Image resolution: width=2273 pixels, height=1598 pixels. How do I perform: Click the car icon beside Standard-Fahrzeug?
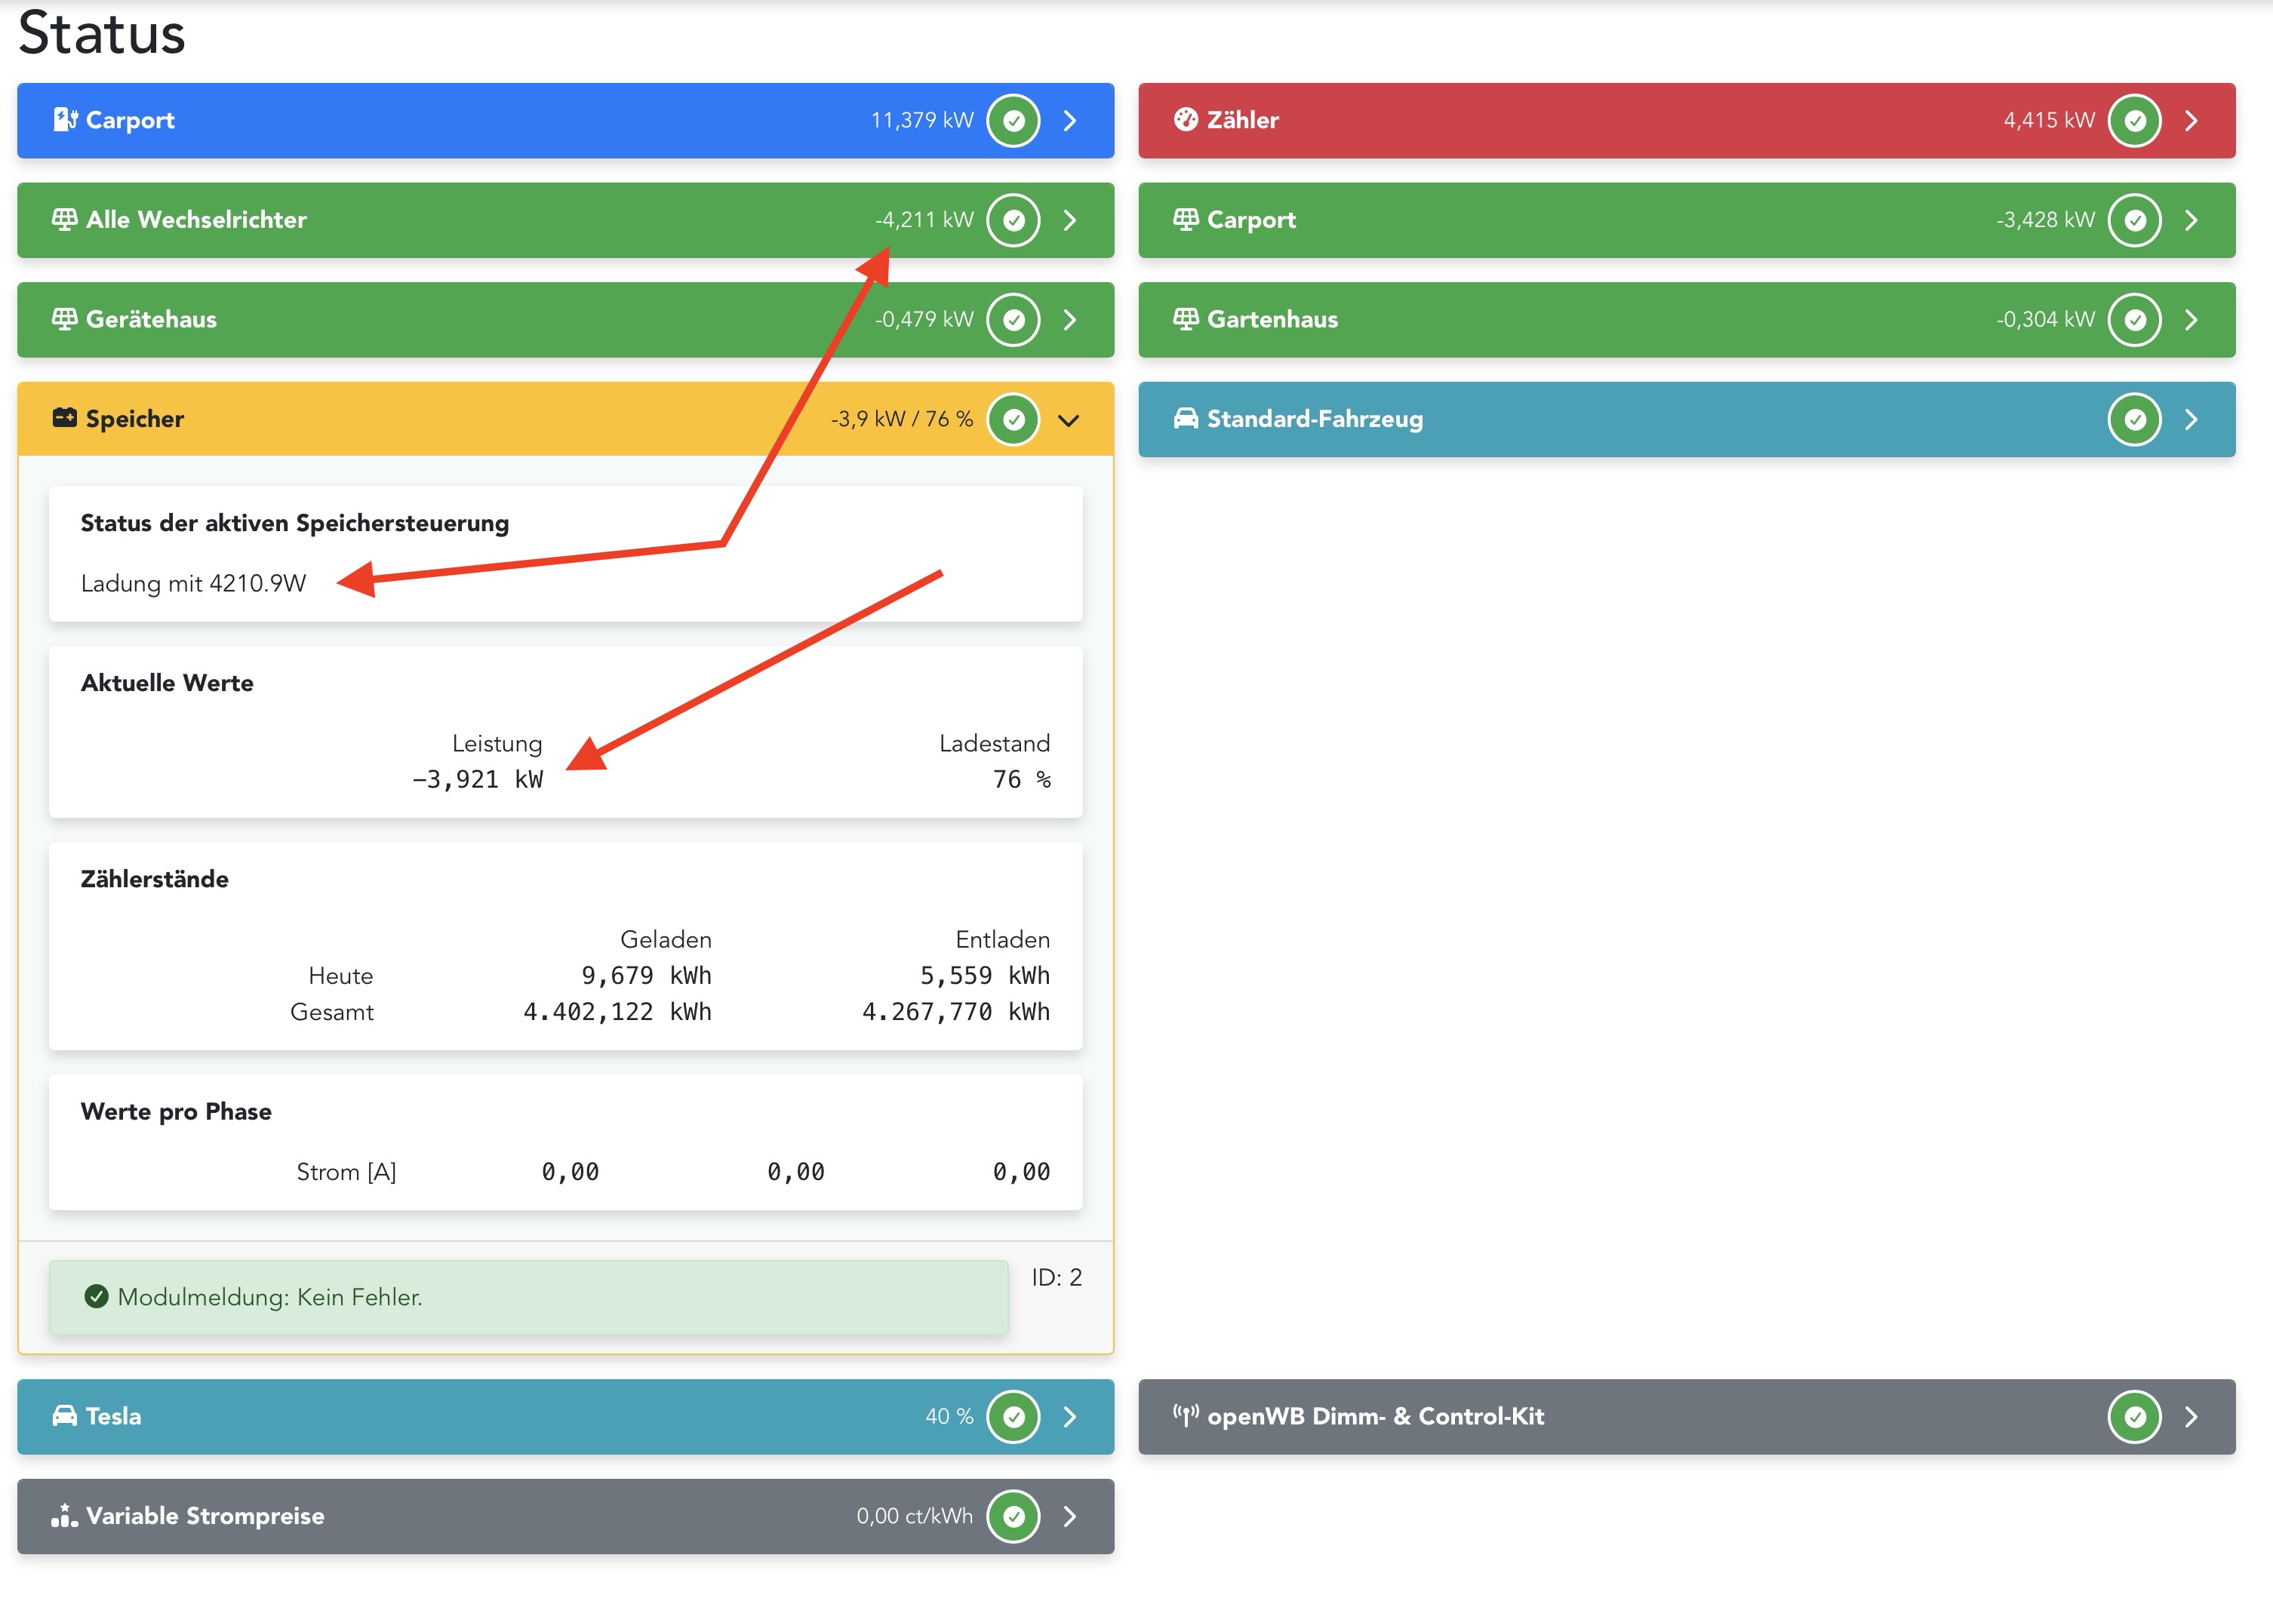[1185, 419]
